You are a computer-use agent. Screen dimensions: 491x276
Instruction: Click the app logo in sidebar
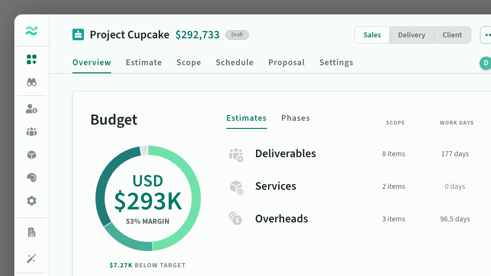tap(32, 31)
